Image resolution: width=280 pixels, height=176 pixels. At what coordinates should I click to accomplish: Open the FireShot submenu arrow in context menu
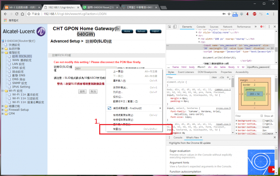pos(160,108)
